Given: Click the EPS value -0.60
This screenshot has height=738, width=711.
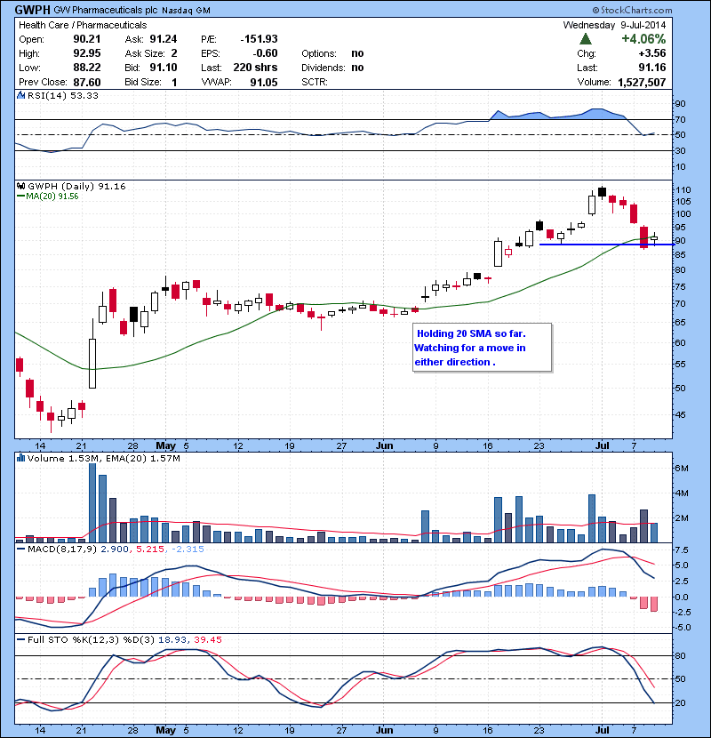Looking at the screenshot, I should tap(264, 53).
